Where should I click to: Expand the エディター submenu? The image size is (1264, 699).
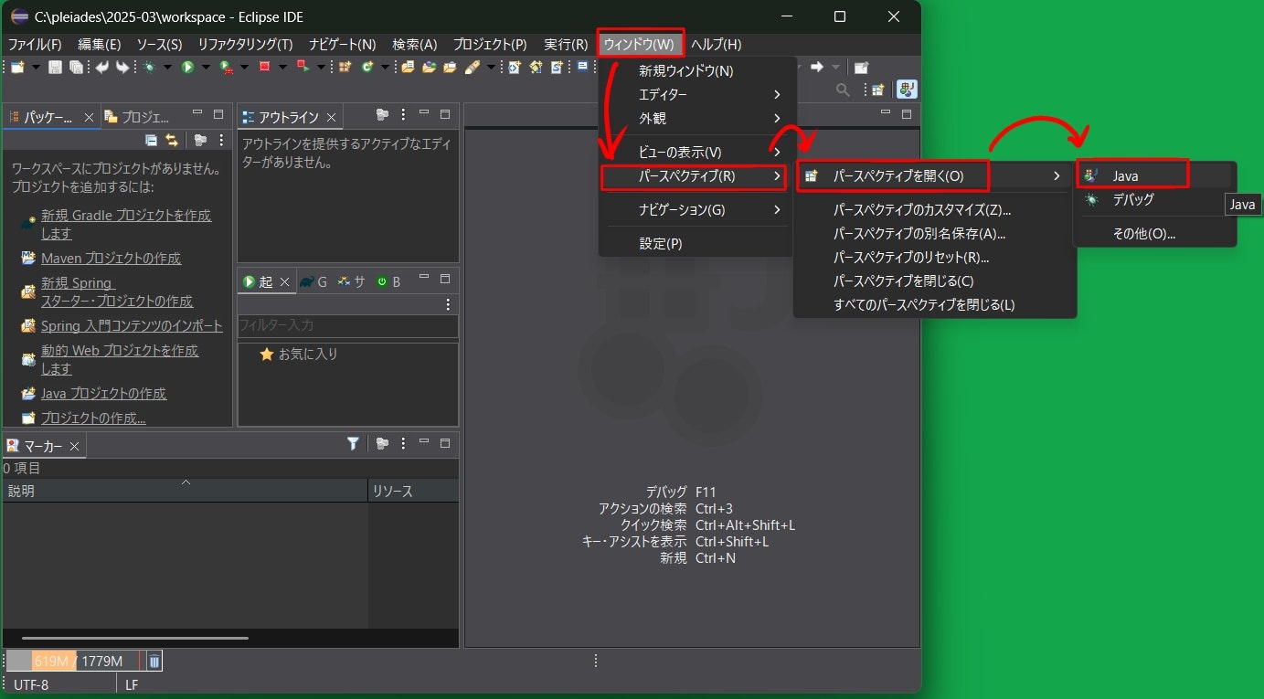[x=698, y=94]
